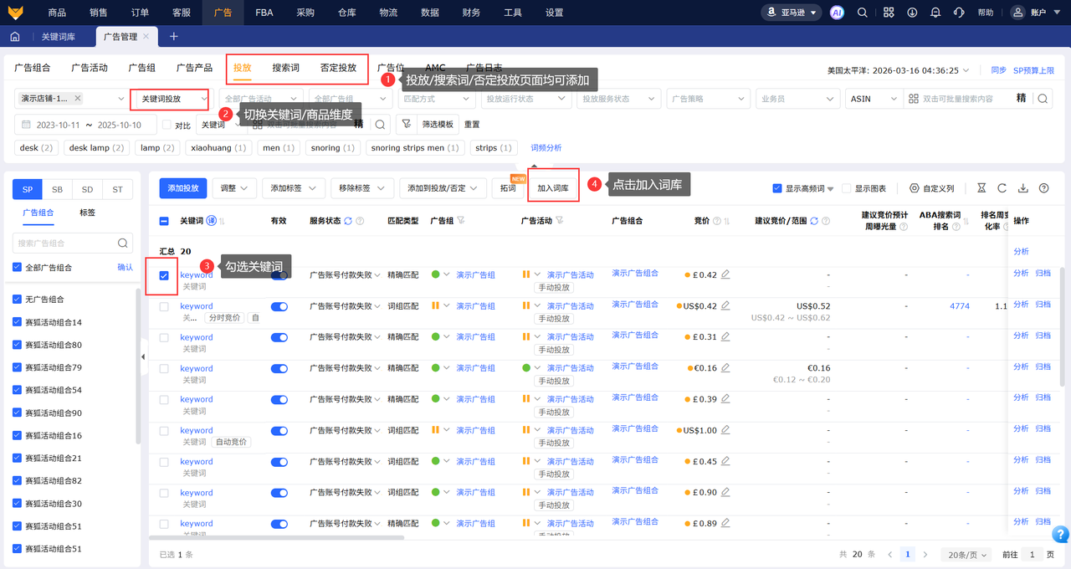
Task: Uncheck 无广告组合 checkbox
Action: [x=18, y=300]
